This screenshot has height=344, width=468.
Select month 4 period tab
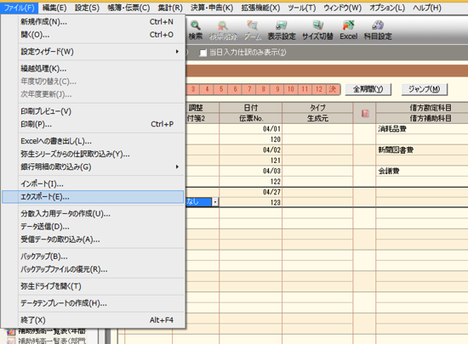tap(207, 89)
